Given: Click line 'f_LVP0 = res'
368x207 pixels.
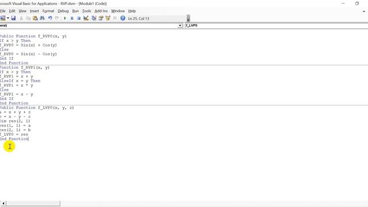Looking at the screenshot, I should pos(14,134).
